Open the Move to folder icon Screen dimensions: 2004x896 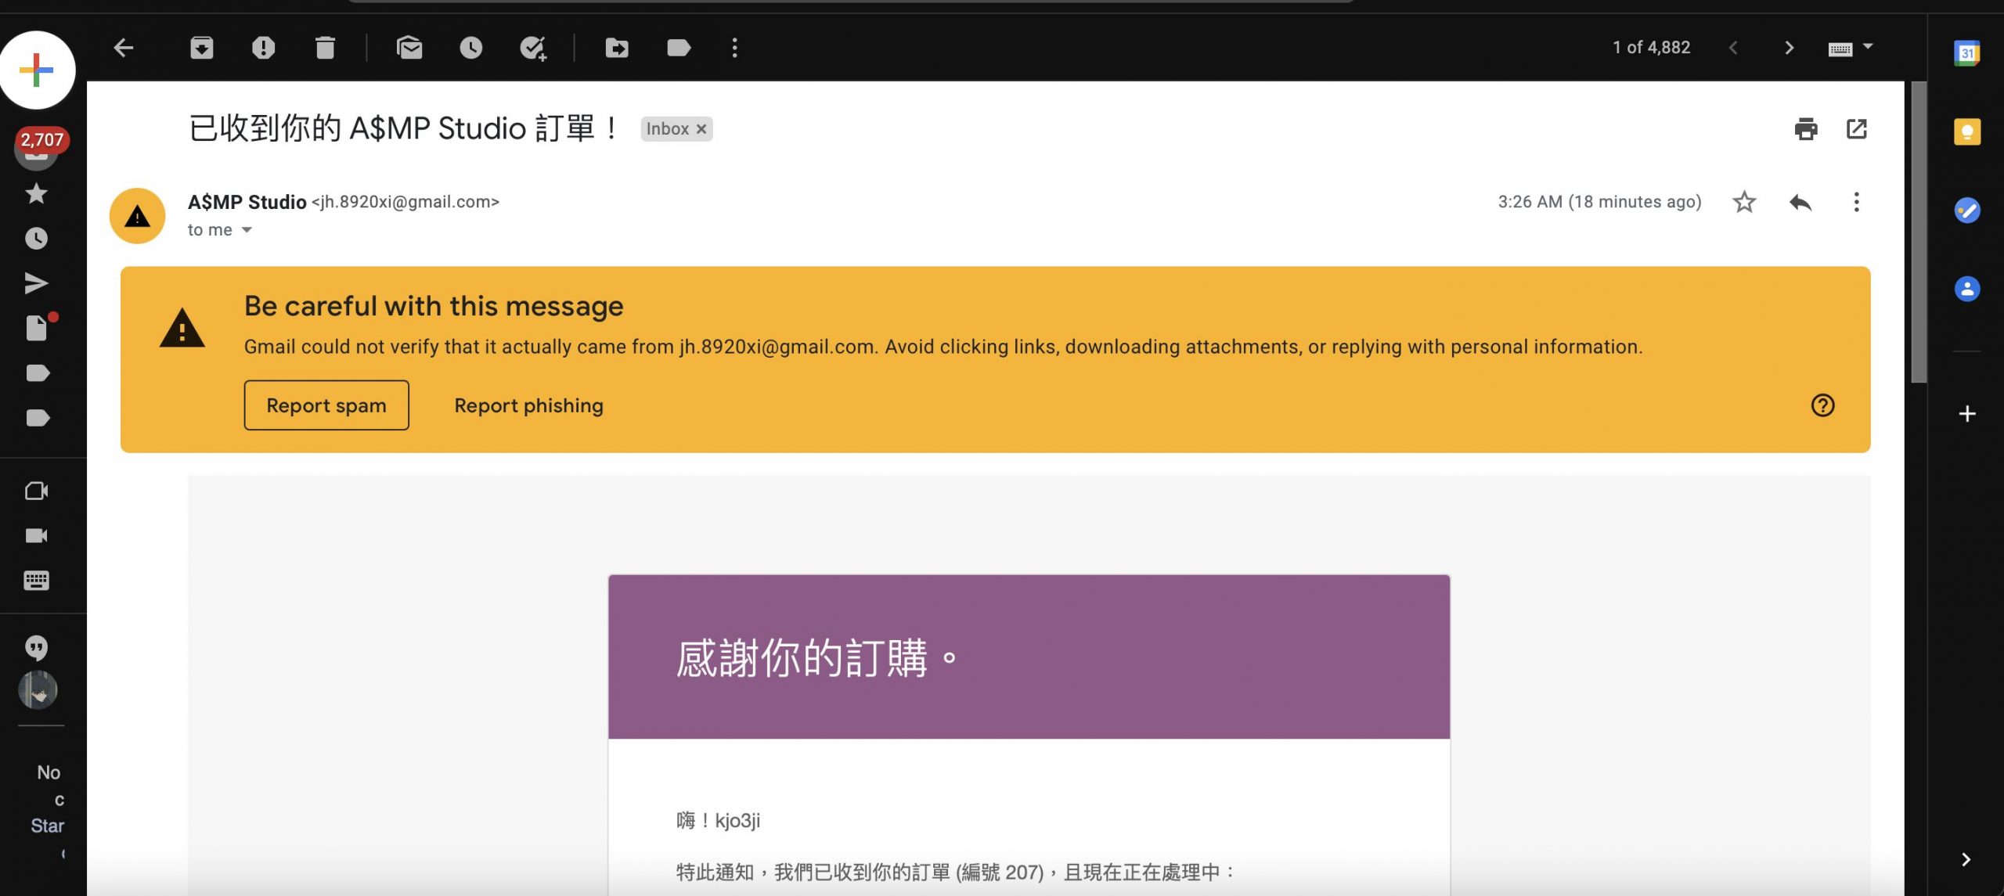[x=617, y=48]
